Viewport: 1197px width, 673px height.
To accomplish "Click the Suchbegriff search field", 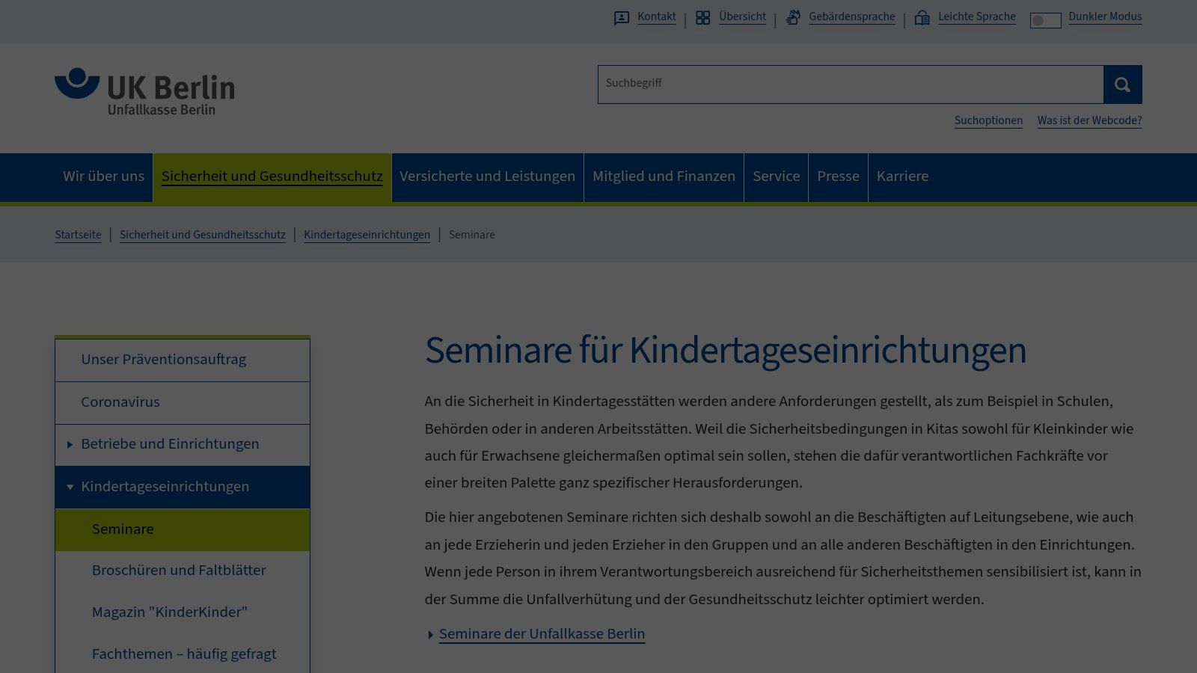I will tap(851, 84).
